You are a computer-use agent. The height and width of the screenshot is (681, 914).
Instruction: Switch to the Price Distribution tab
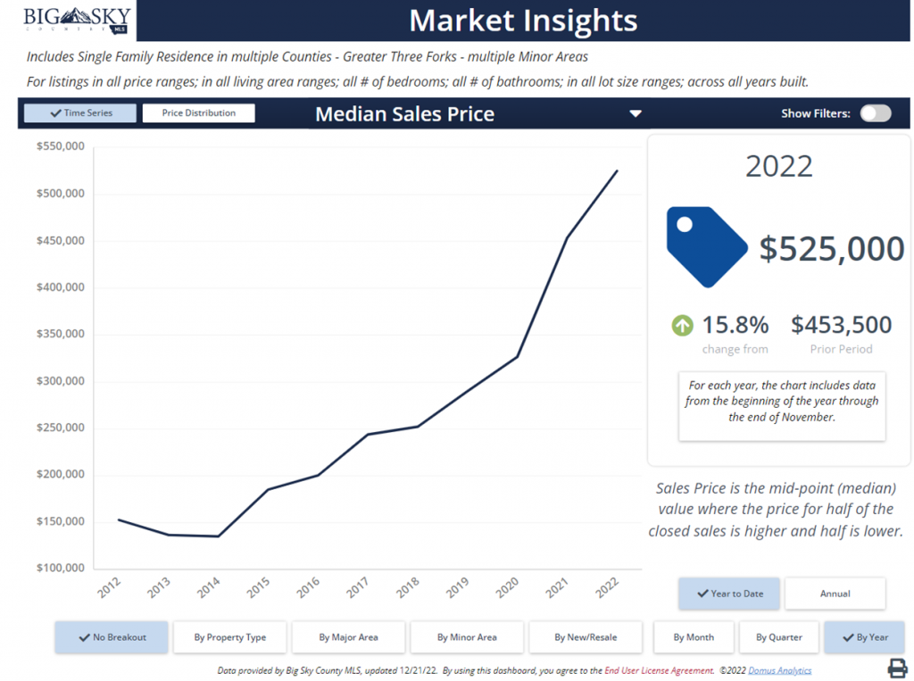click(x=198, y=113)
